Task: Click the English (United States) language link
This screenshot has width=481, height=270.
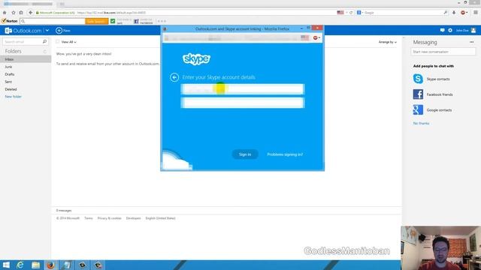Action: pos(160,218)
